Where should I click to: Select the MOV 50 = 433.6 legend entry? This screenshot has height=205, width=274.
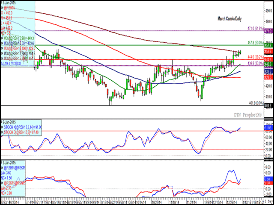pos(19,44)
